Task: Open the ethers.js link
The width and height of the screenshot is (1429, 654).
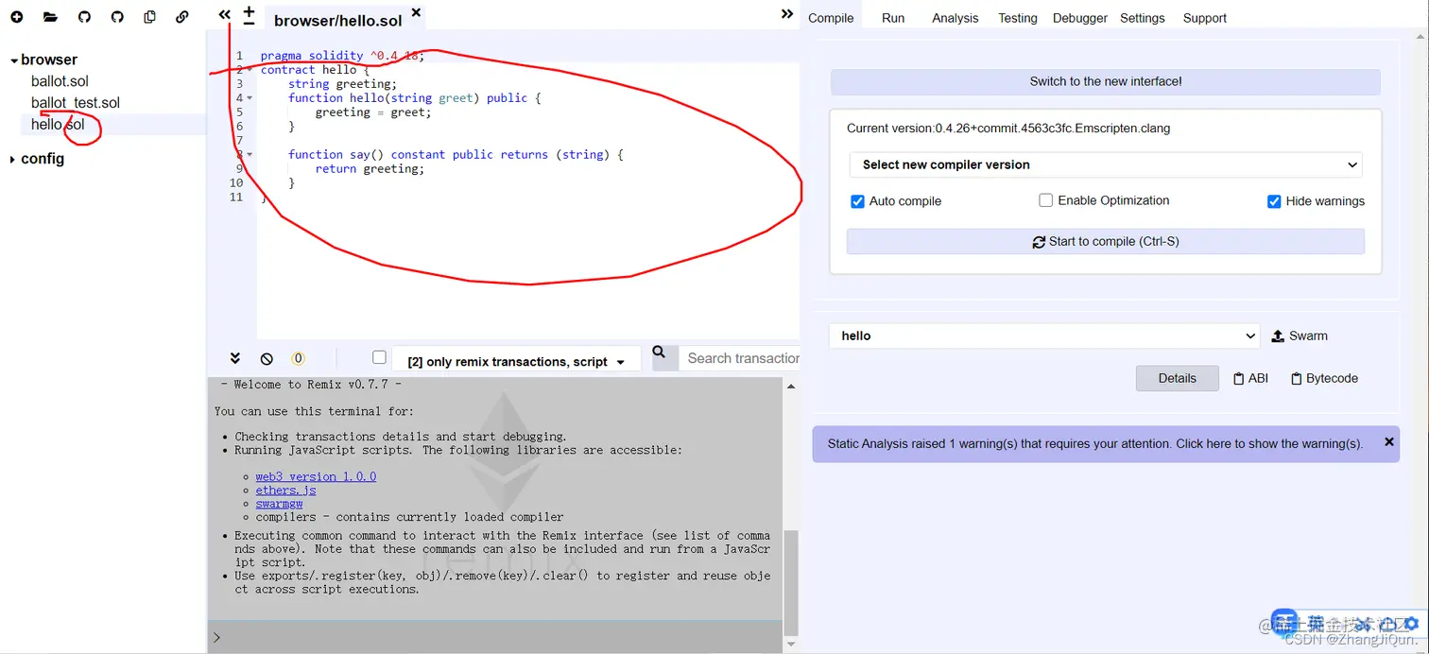Action: click(285, 491)
